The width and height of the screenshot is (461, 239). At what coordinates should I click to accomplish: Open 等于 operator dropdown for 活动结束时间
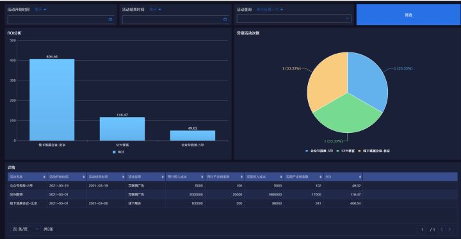(155, 10)
